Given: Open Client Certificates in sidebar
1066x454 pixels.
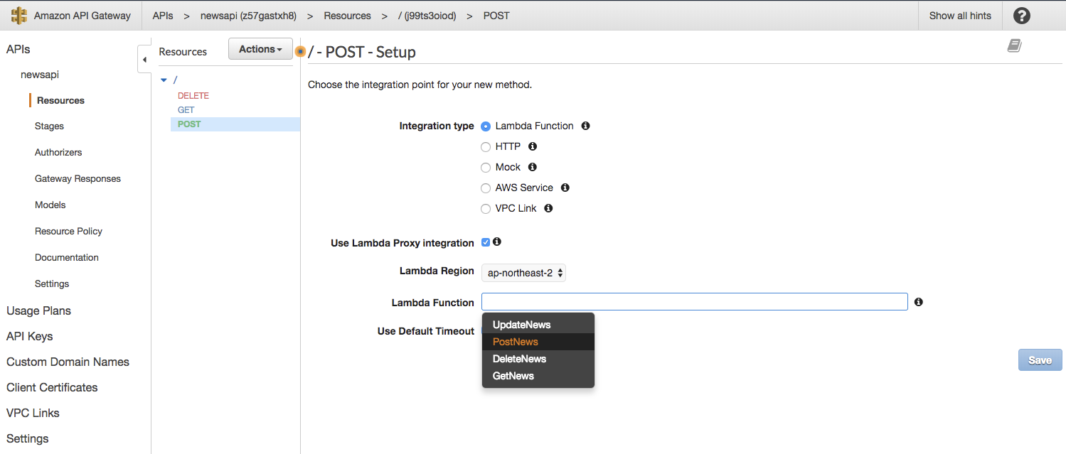Looking at the screenshot, I should pyautogui.click(x=52, y=387).
